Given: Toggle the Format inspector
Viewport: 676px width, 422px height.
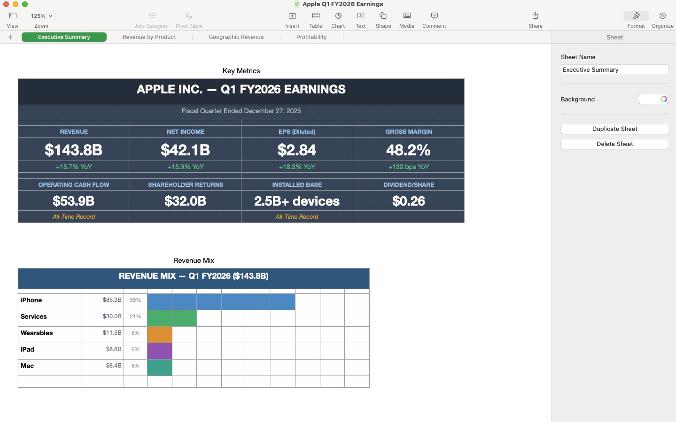Looking at the screenshot, I should coord(636,16).
